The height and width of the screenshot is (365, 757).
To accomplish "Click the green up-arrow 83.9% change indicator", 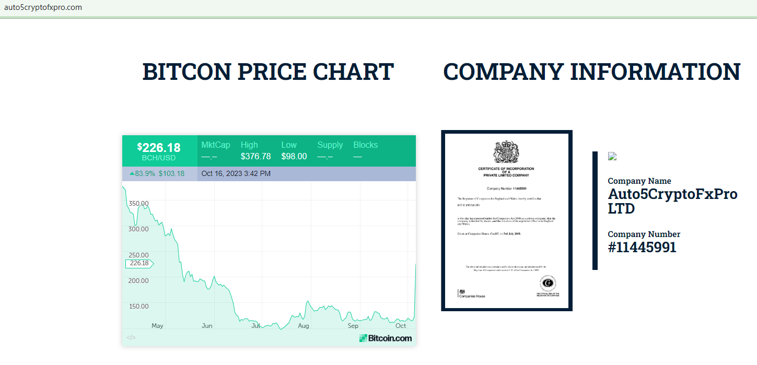I will coord(142,173).
